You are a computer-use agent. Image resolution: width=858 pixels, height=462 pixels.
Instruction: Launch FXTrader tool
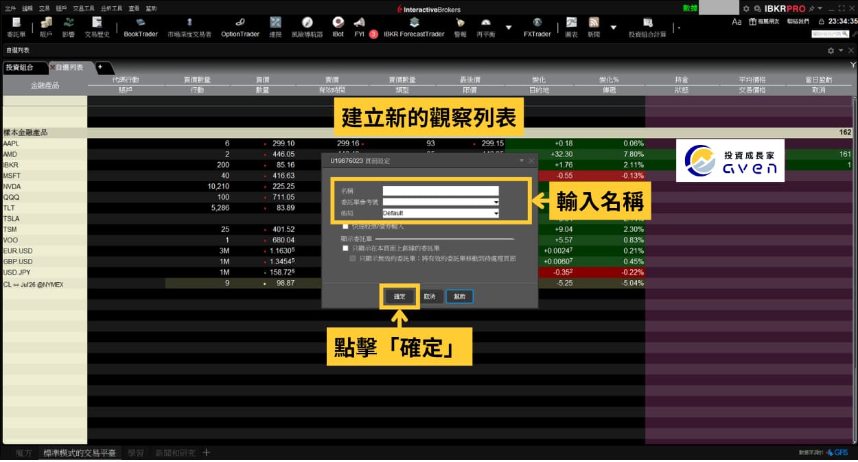click(537, 27)
